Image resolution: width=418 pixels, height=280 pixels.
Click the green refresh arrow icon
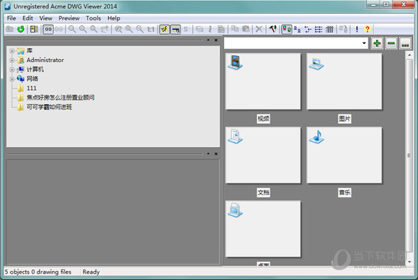tap(21, 29)
